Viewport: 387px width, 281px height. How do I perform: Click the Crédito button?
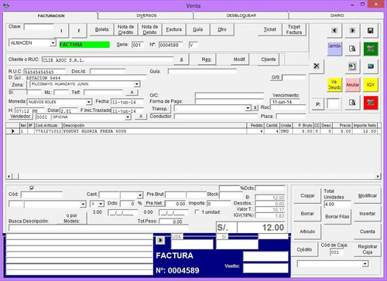click(x=304, y=249)
